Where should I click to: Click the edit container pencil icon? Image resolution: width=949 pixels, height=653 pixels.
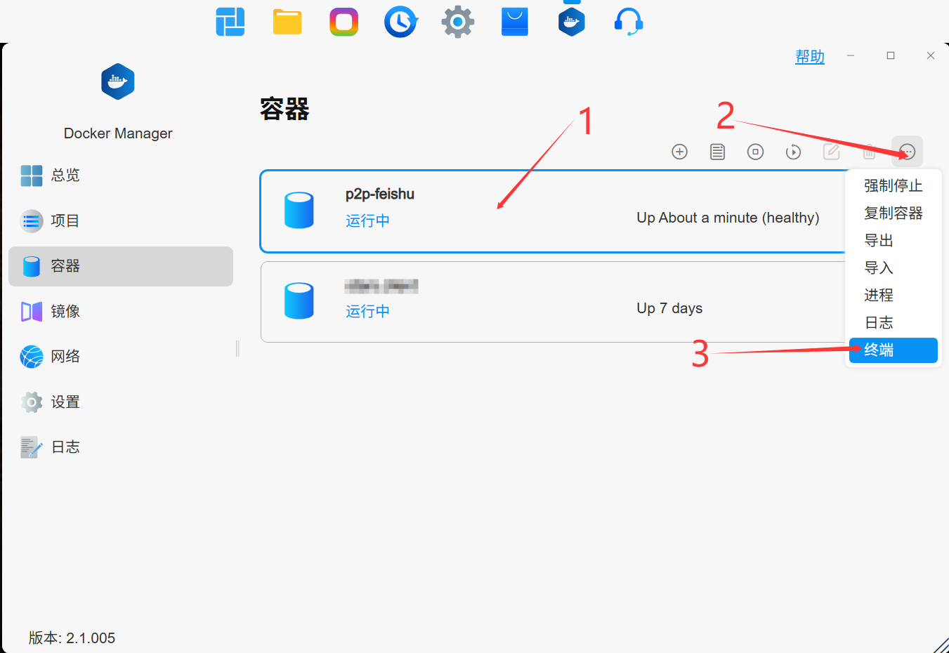[x=831, y=152]
